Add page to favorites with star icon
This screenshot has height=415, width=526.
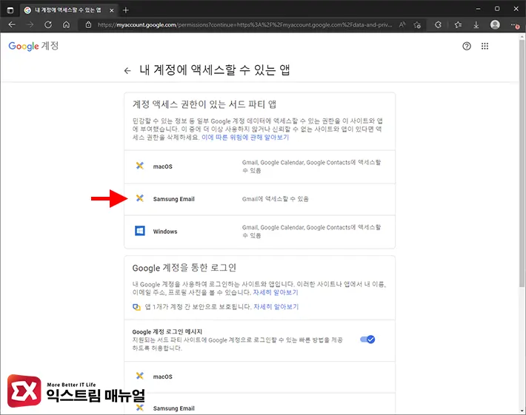click(x=417, y=25)
